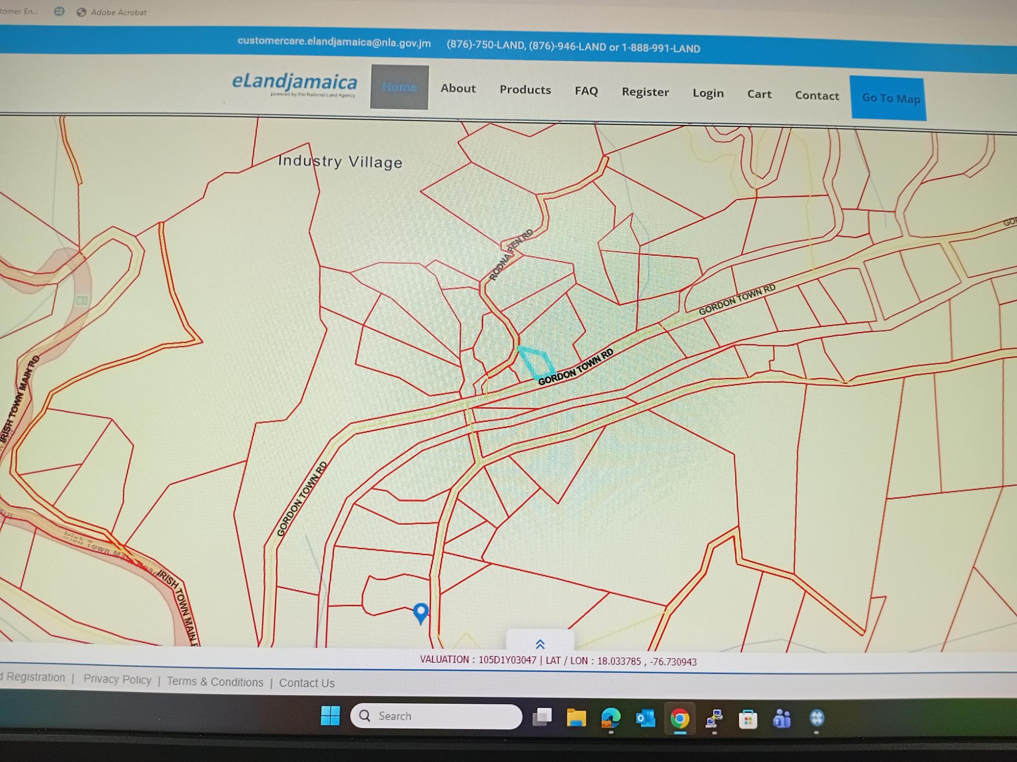The image size is (1017, 762).
Task: Open the Contact page
Action: coord(817,96)
